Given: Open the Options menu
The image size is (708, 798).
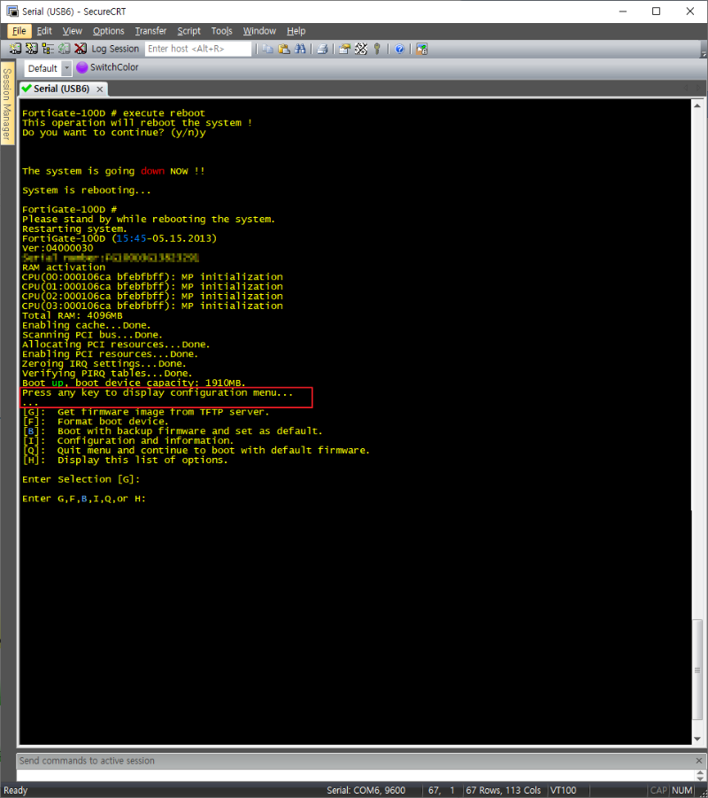Looking at the screenshot, I should coord(108,31).
